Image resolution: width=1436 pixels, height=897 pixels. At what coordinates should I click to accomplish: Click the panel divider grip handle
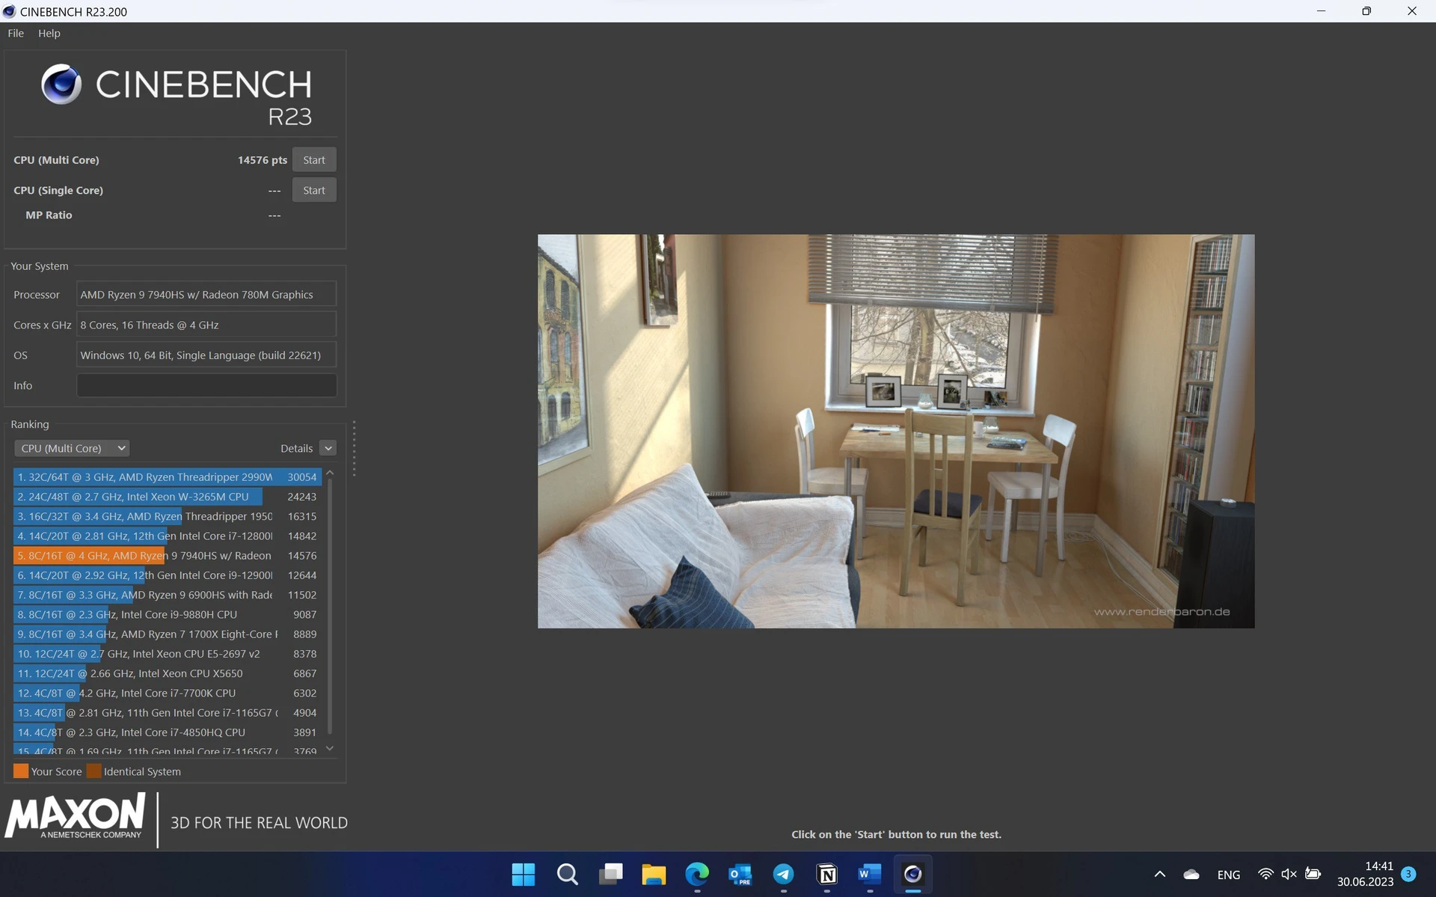point(354,449)
